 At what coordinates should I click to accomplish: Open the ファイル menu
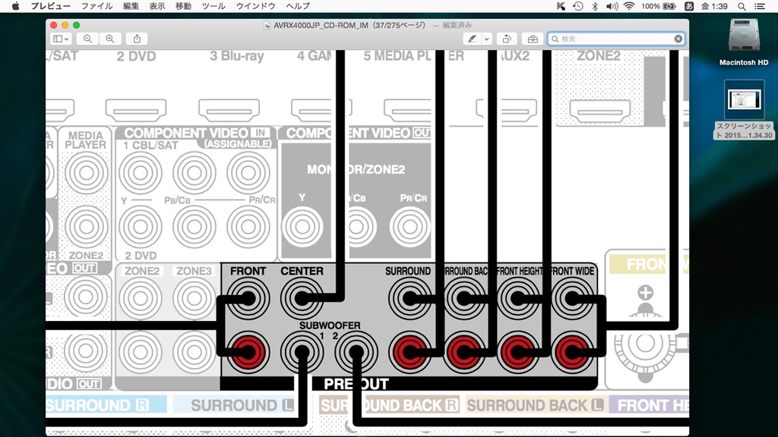pyautogui.click(x=96, y=6)
